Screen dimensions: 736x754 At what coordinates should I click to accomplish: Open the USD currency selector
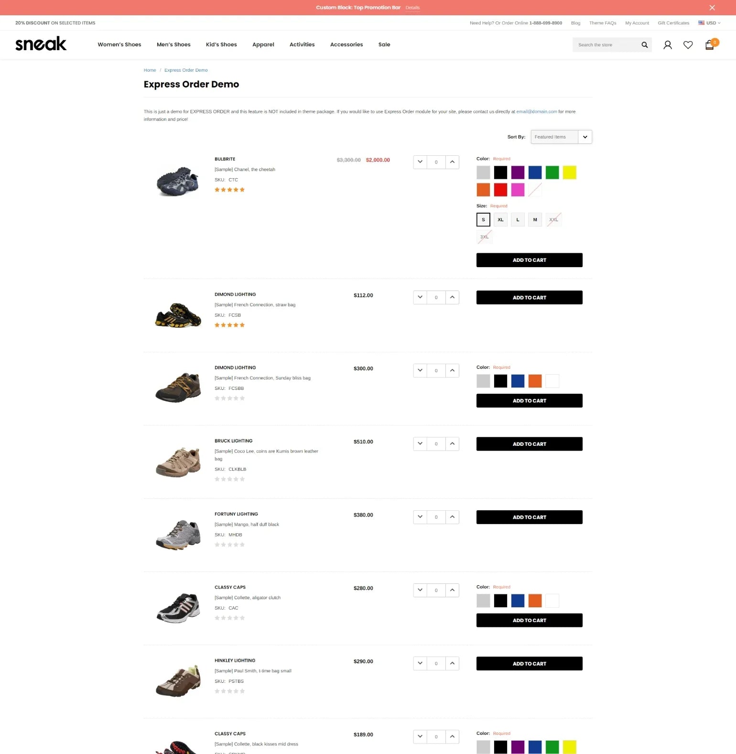[709, 23]
